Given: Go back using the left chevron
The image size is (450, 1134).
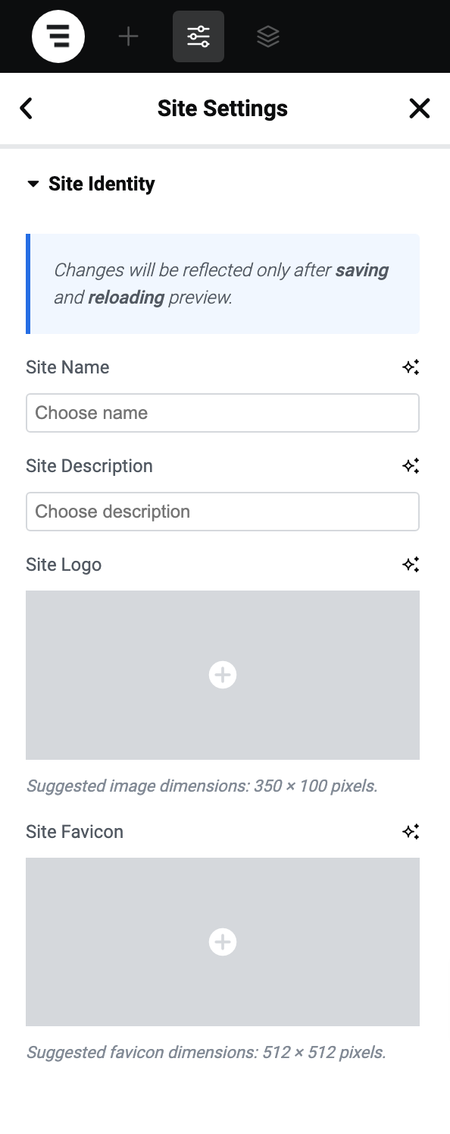Looking at the screenshot, I should 27,109.
